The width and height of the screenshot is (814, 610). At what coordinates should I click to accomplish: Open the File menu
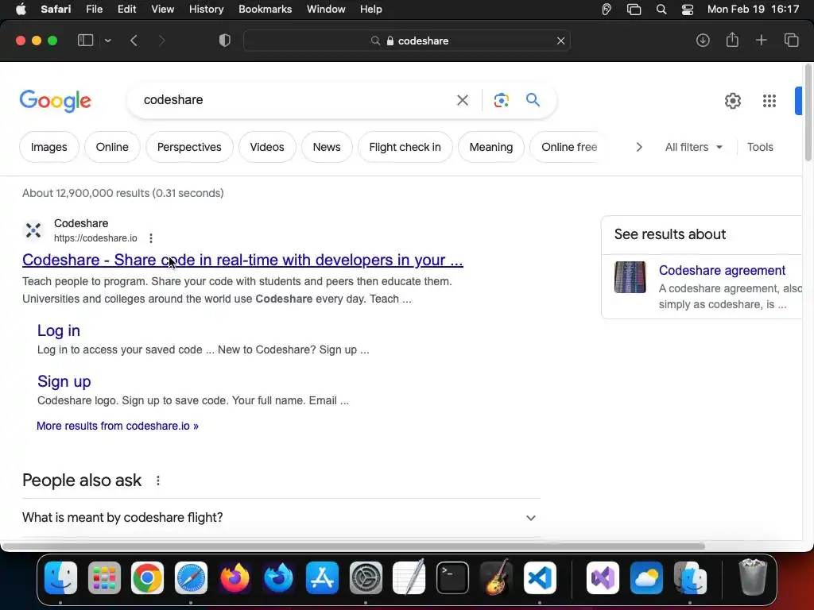(94, 10)
